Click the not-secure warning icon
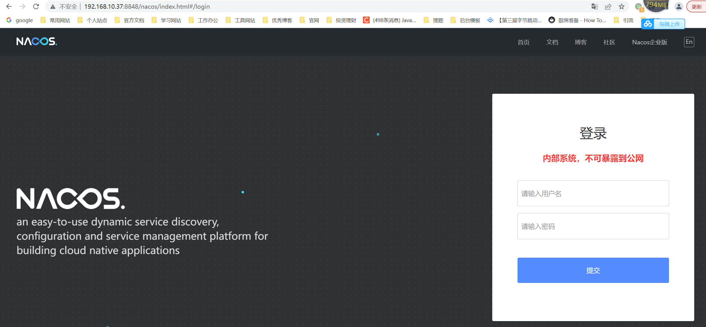The width and height of the screenshot is (706, 327). 53,6
